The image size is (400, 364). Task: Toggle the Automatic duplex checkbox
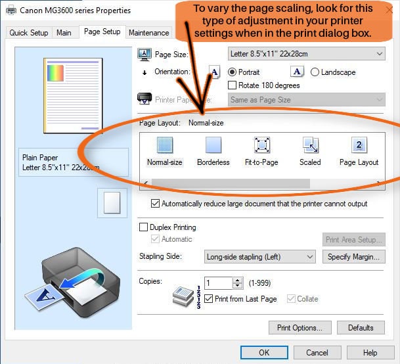click(156, 239)
